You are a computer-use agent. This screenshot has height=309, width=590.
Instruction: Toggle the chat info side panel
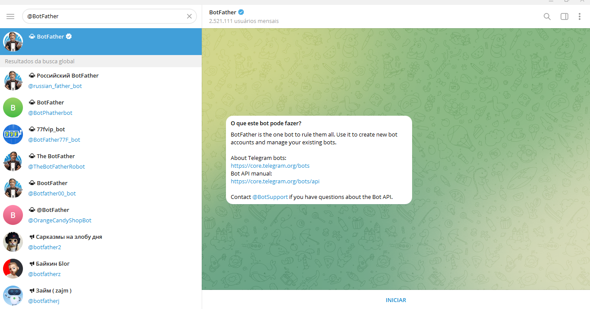(x=564, y=16)
